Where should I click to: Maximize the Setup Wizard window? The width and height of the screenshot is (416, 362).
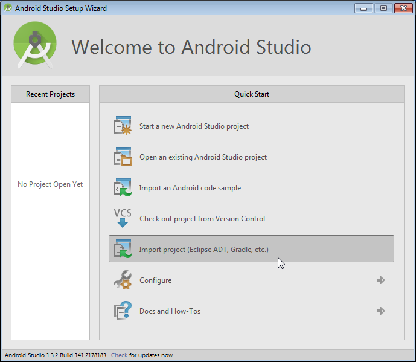(x=383, y=8)
